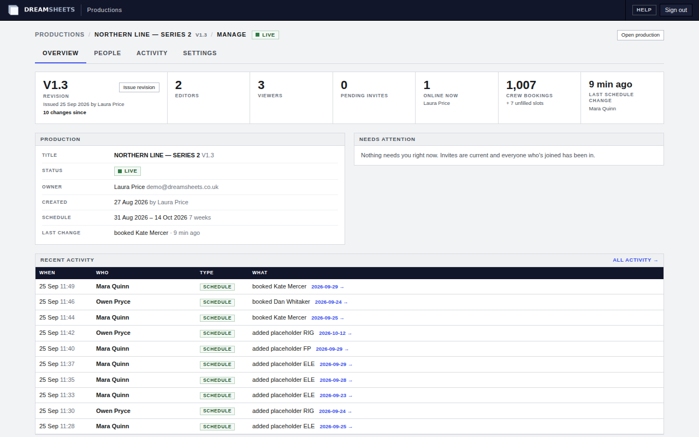Image resolution: width=699 pixels, height=437 pixels.
Task: Click the HELP button
Action: click(644, 10)
